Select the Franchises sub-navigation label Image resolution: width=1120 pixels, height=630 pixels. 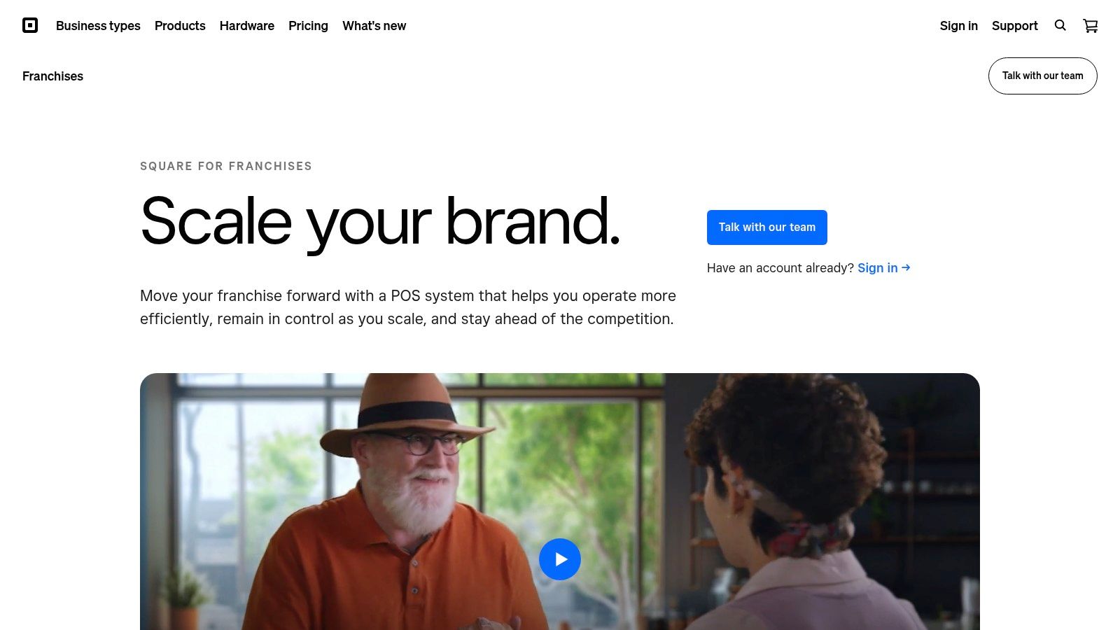click(52, 76)
